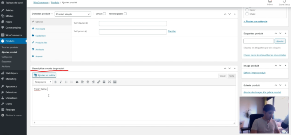
Task: Collapse the Image produit panel
Action: pos(285,66)
